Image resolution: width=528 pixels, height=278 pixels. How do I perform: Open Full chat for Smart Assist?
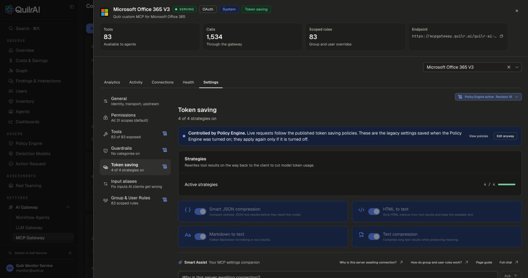tap(509, 262)
